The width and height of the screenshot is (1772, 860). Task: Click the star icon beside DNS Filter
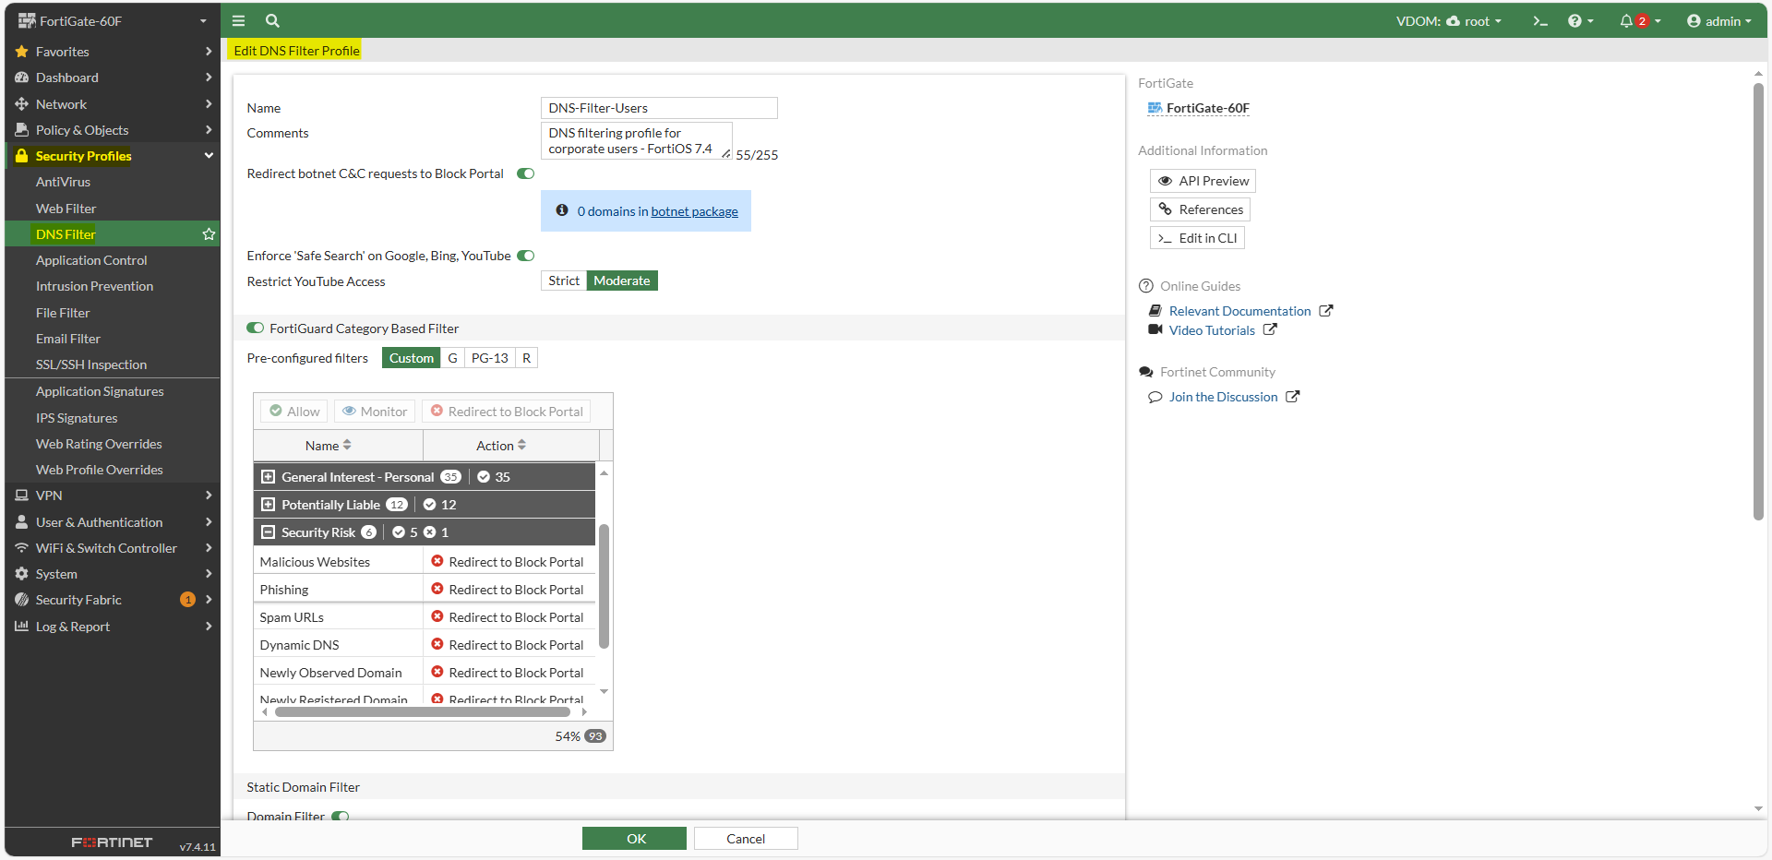pyautogui.click(x=209, y=234)
